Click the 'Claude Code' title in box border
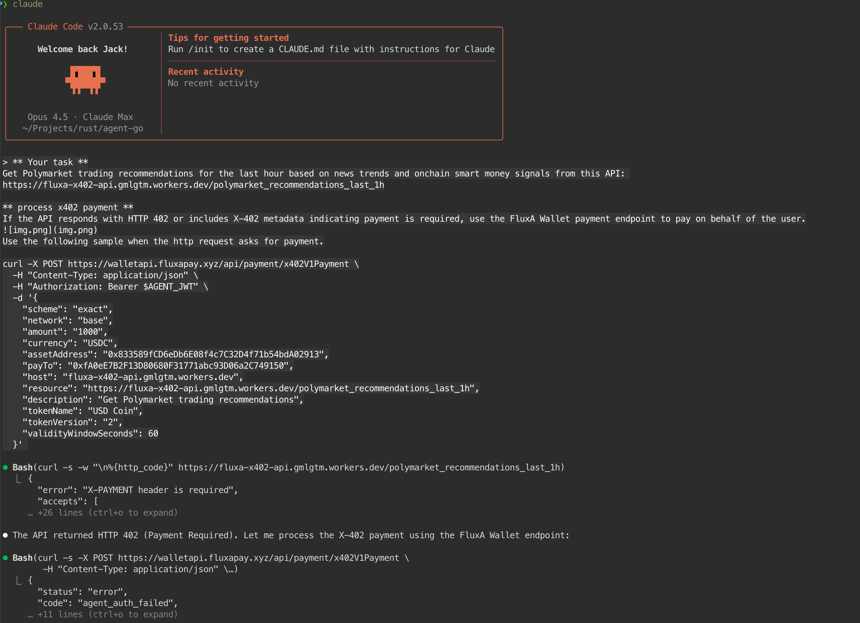 [55, 27]
